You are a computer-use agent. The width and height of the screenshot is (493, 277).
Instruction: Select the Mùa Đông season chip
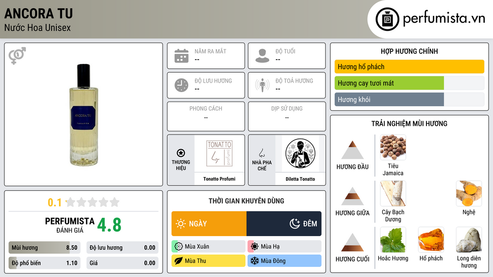(x=285, y=261)
